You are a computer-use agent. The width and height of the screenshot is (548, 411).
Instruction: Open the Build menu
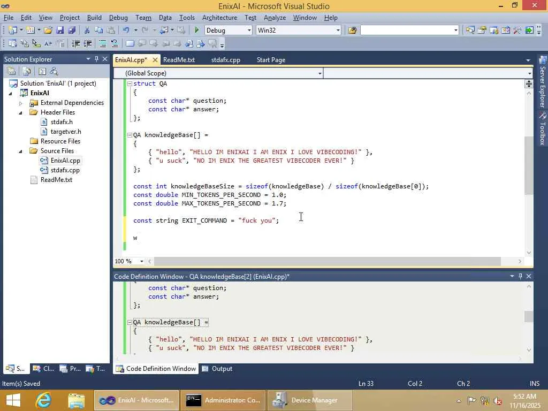[x=94, y=18]
